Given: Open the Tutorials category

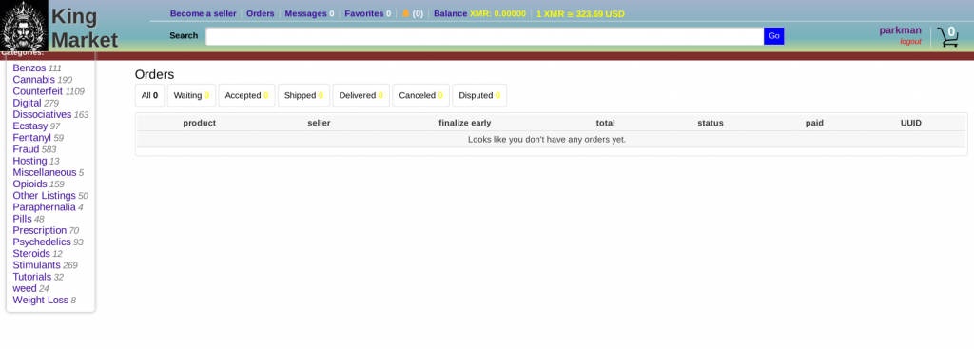Looking at the screenshot, I should [x=31, y=277].
